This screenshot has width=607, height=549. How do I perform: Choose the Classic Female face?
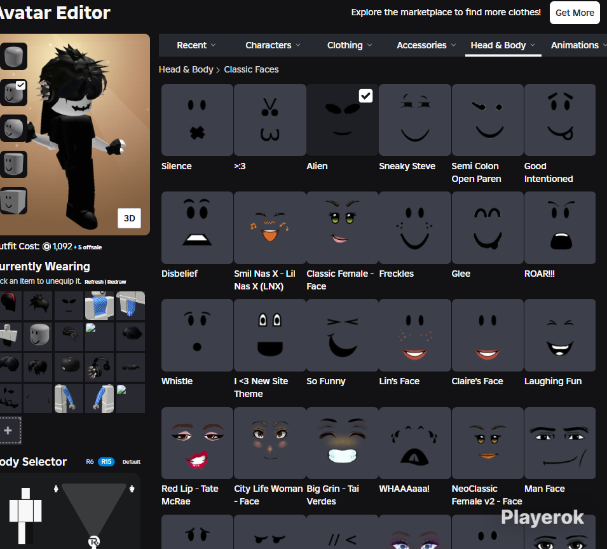click(x=342, y=228)
